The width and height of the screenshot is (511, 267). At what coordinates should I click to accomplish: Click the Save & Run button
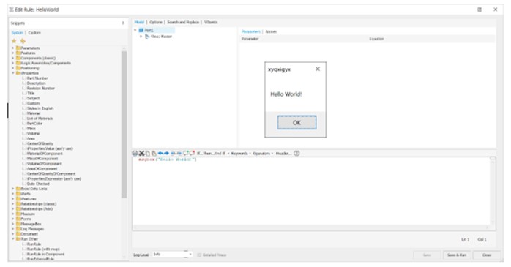(x=457, y=255)
